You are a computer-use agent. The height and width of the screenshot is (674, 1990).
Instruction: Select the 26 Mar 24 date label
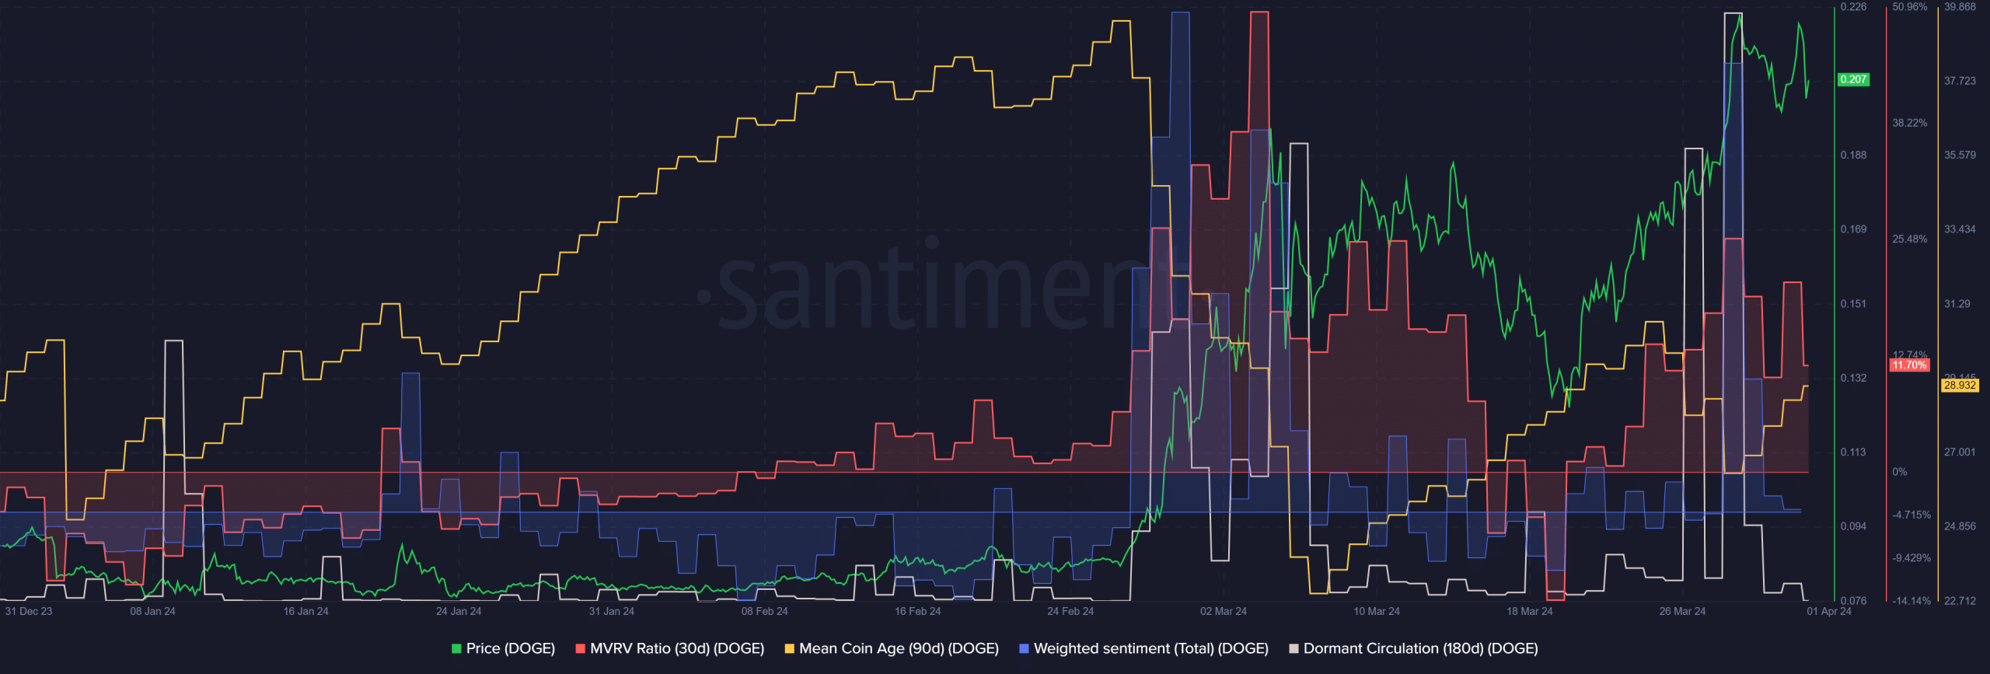click(x=1682, y=611)
